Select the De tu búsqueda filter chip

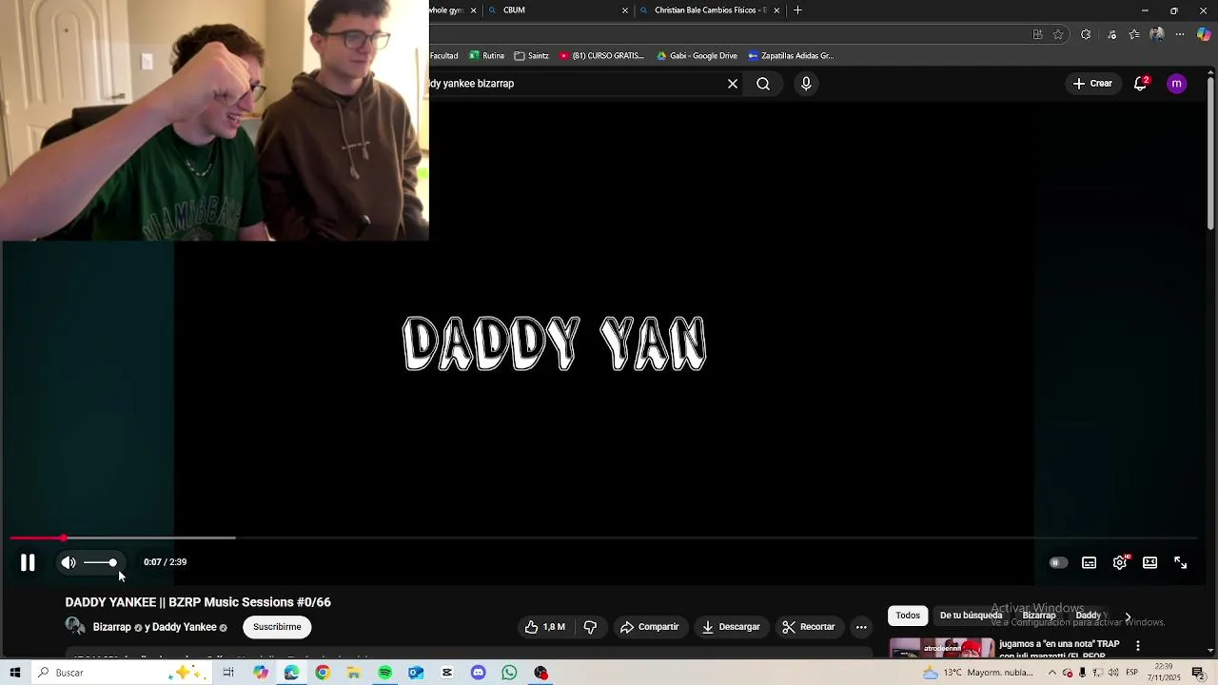[x=971, y=616]
